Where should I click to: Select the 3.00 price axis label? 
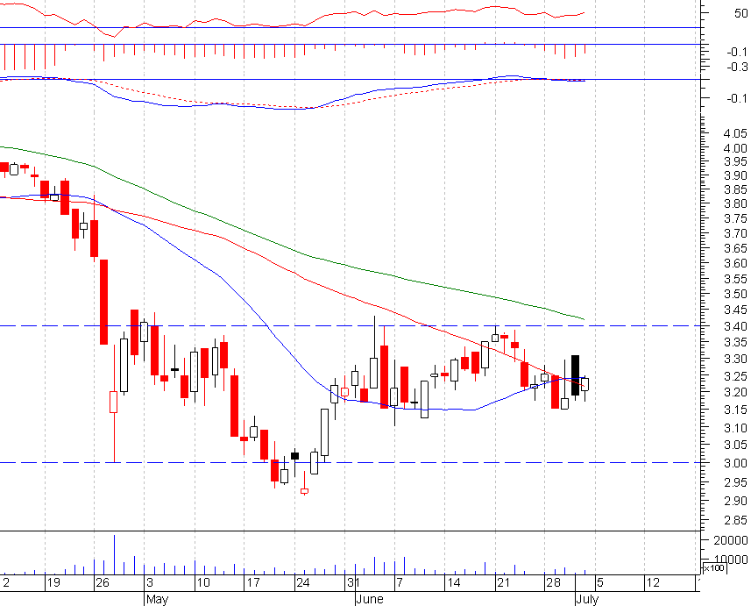coord(735,463)
